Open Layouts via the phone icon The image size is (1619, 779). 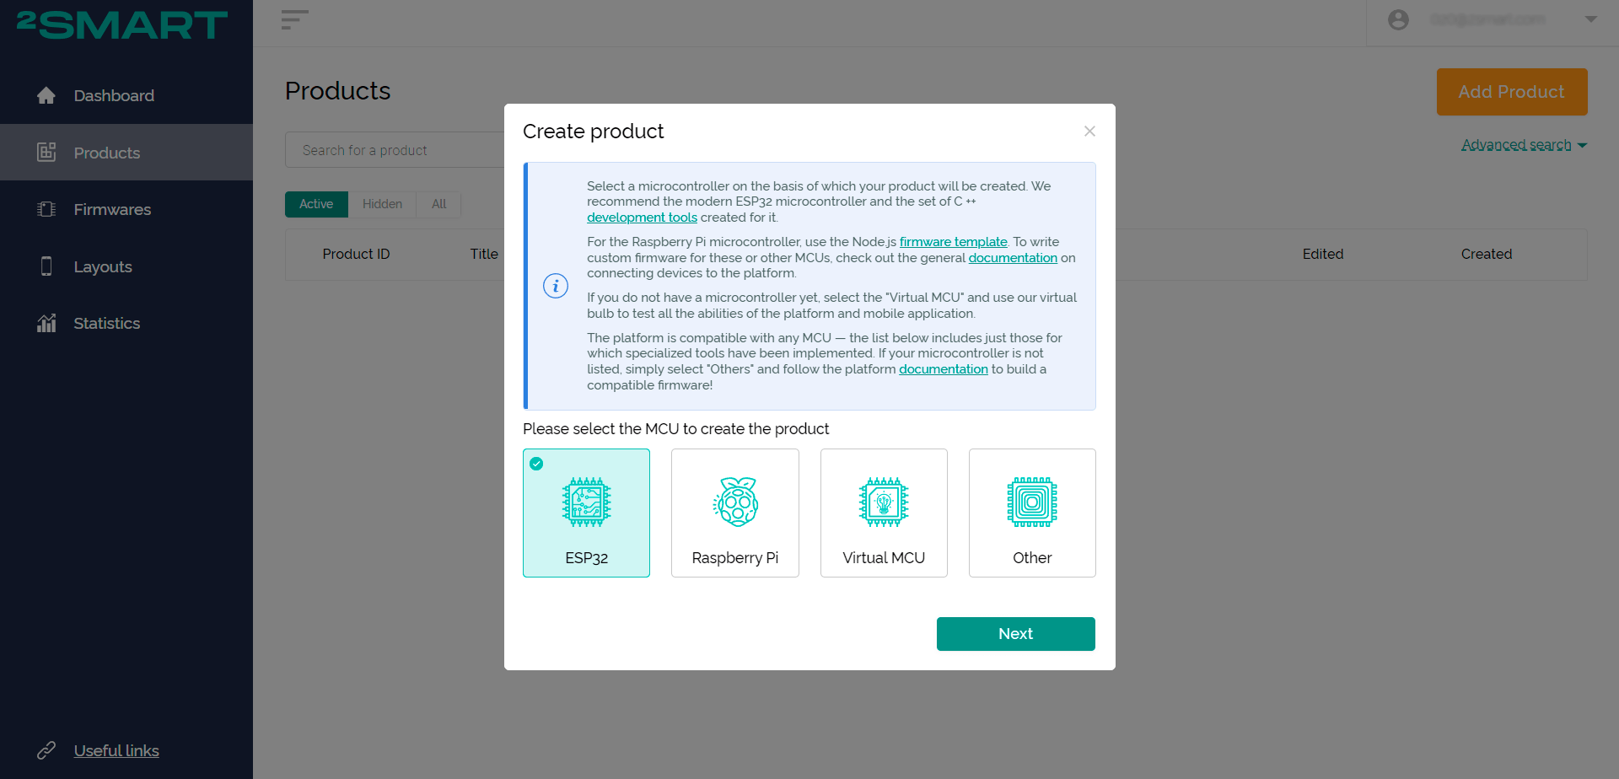click(46, 266)
